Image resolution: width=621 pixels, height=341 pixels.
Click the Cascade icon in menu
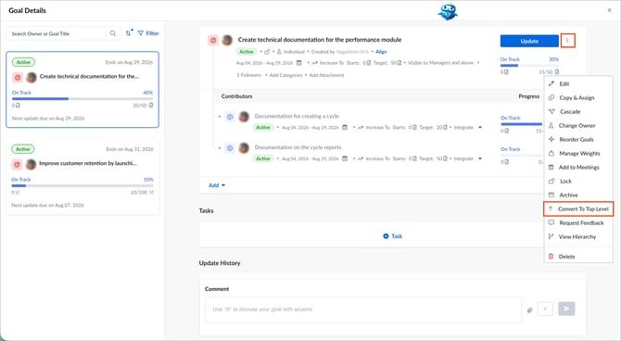[x=551, y=111]
